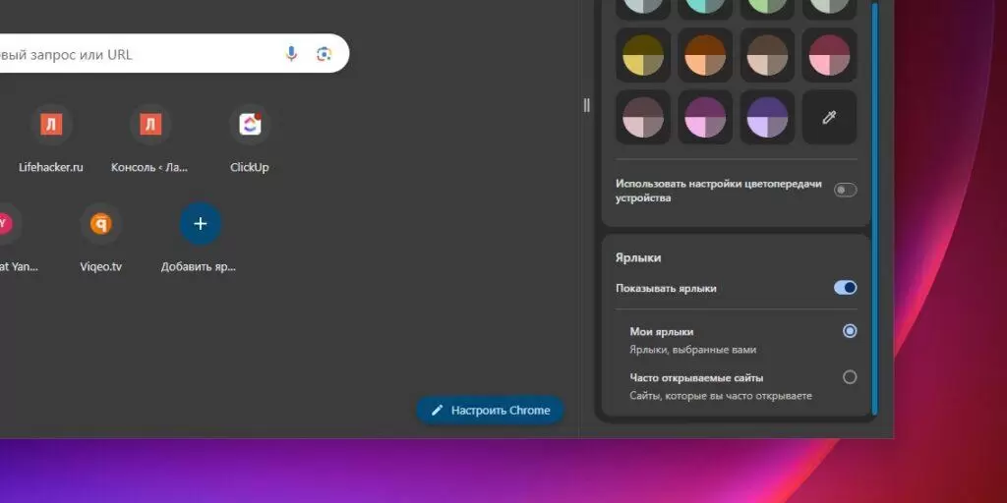Image resolution: width=1007 pixels, height=503 pixels.
Task: Choose the pink-maroon color theme swatch
Action: pos(829,55)
